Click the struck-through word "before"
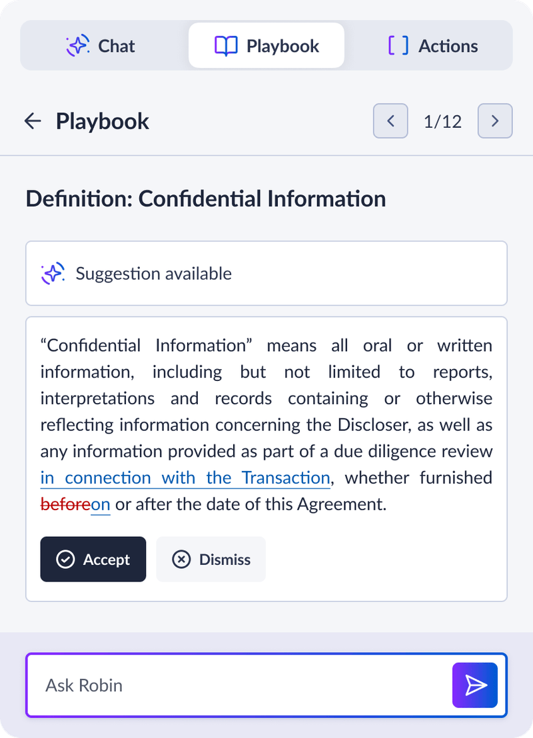The height and width of the screenshot is (738, 533). point(65,504)
